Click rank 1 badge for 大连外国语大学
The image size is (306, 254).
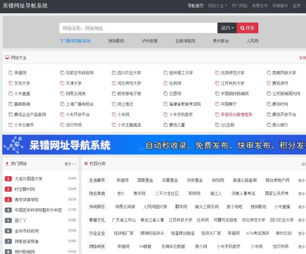pyautogui.click(x=8, y=179)
